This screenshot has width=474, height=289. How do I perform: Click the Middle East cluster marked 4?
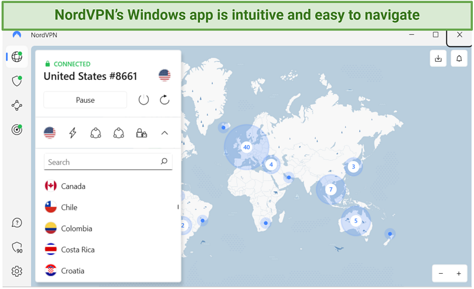pyautogui.click(x=271, y=164)
